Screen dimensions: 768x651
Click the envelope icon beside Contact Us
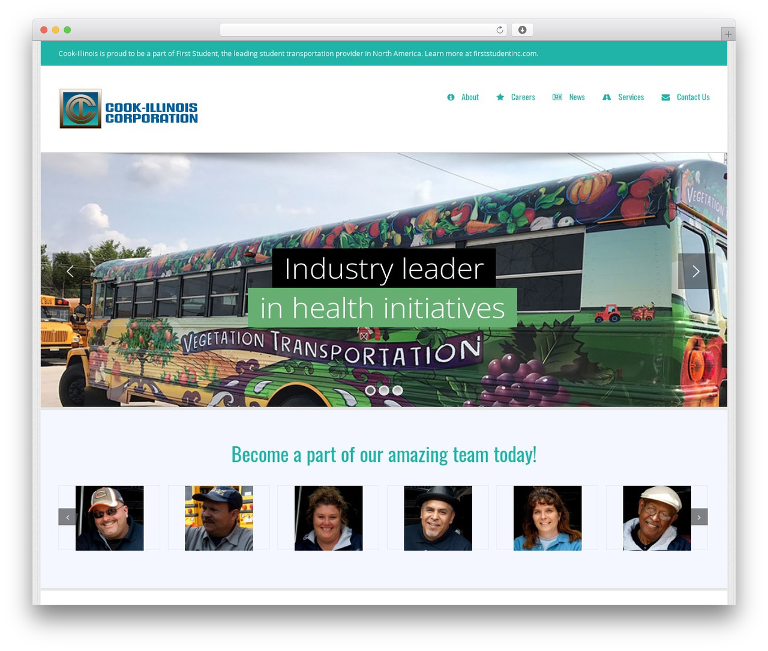click(665, 97)
